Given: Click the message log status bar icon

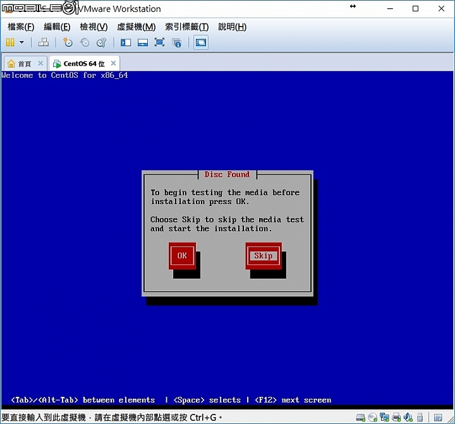Looking at the screenshot, I should pyautogui.click(x=438, y=418).
